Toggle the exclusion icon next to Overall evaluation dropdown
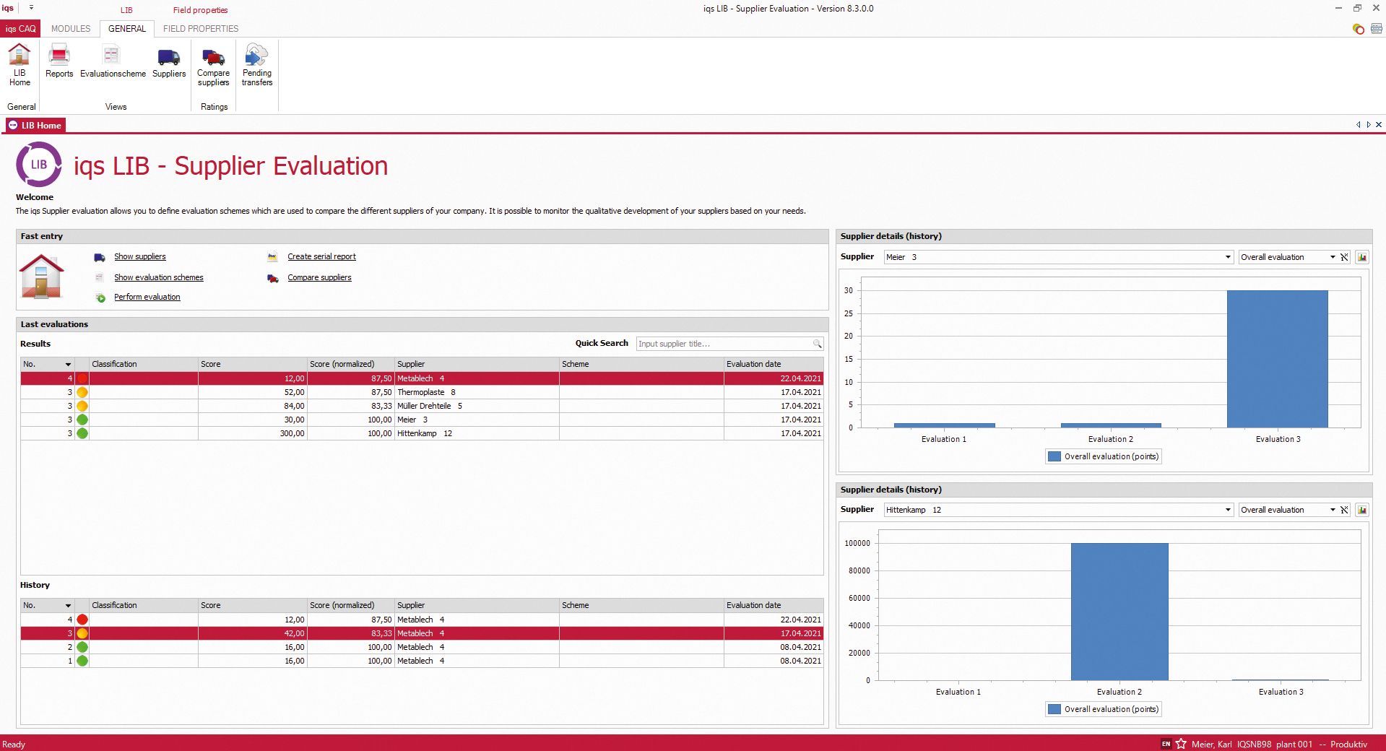This screenshot has height=751, width=1386. pos(1343,257)
